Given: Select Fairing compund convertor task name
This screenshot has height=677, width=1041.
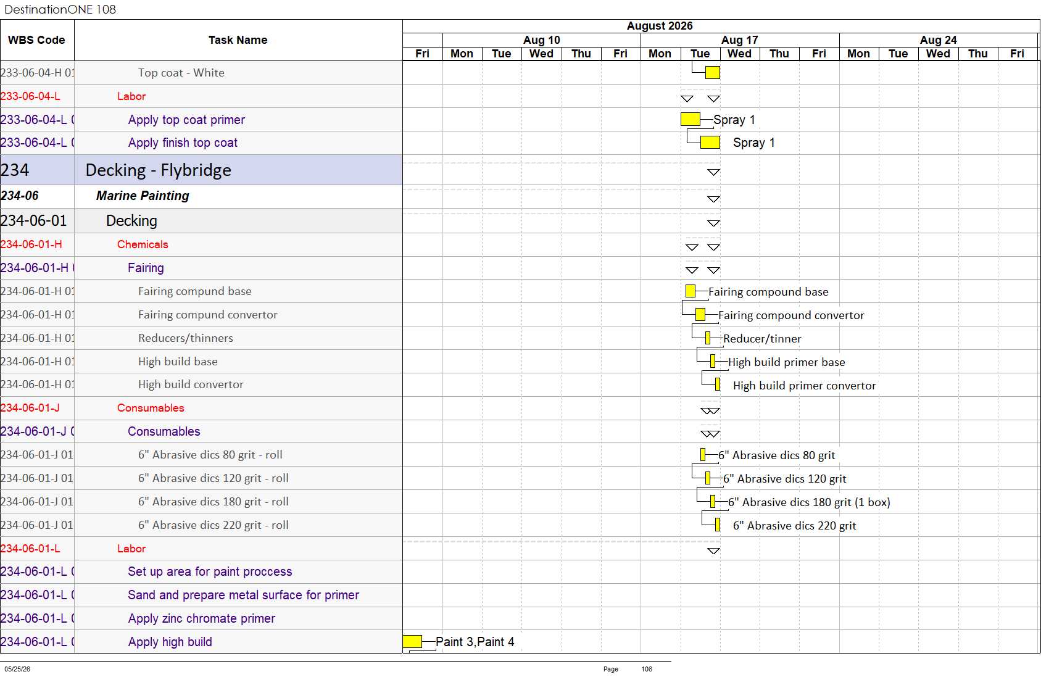Looking at the screenshot, I should (208, 315).
